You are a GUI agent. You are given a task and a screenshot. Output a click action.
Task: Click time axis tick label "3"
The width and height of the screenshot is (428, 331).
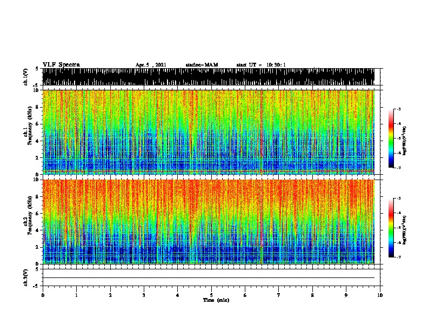coord(144,295)
